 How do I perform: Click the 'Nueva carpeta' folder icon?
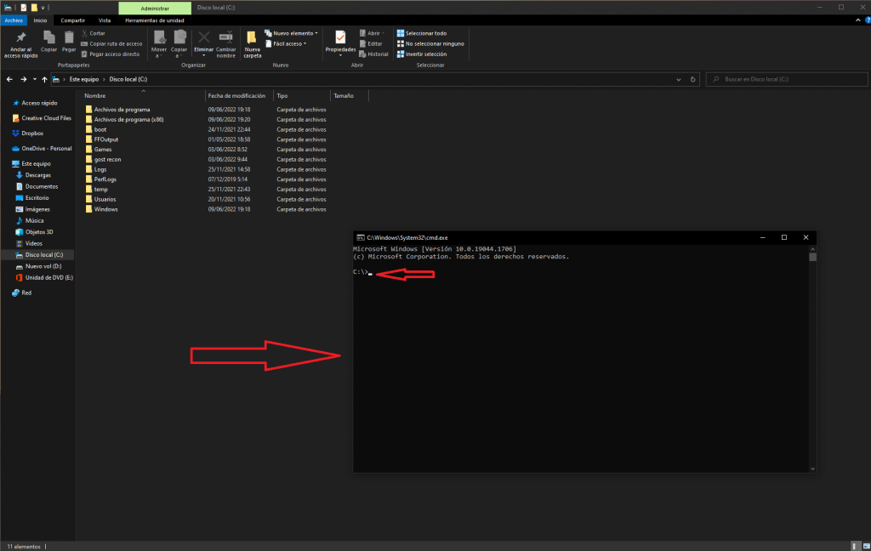click(x=252, y=38)
